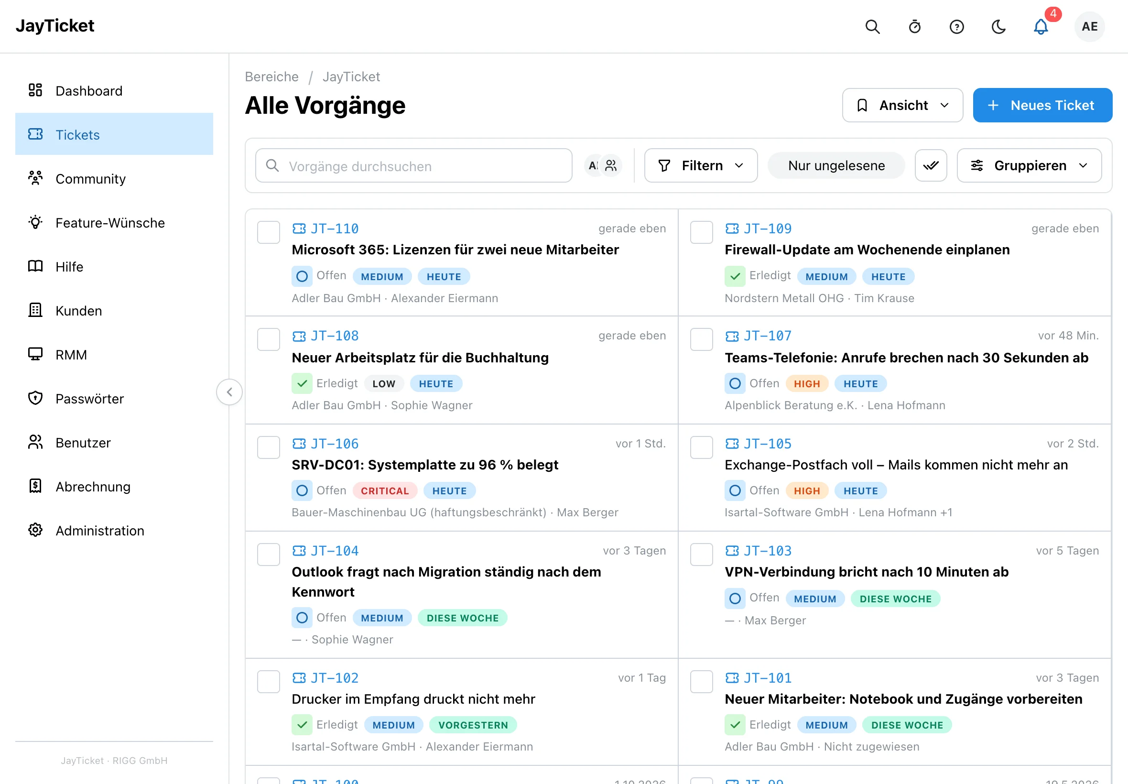Open the Ansicht dropdown
The image size is (1128, 784).
point(902,105)
